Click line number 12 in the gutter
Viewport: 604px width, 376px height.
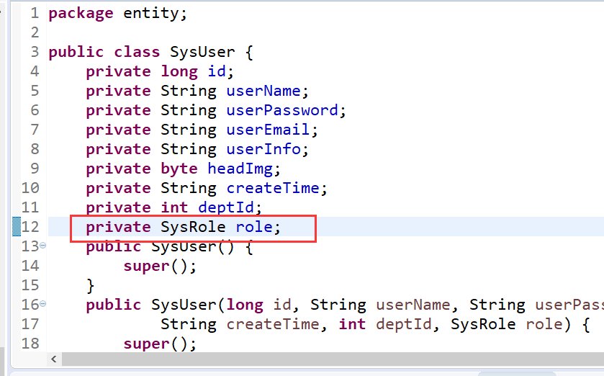coord(30,226)
